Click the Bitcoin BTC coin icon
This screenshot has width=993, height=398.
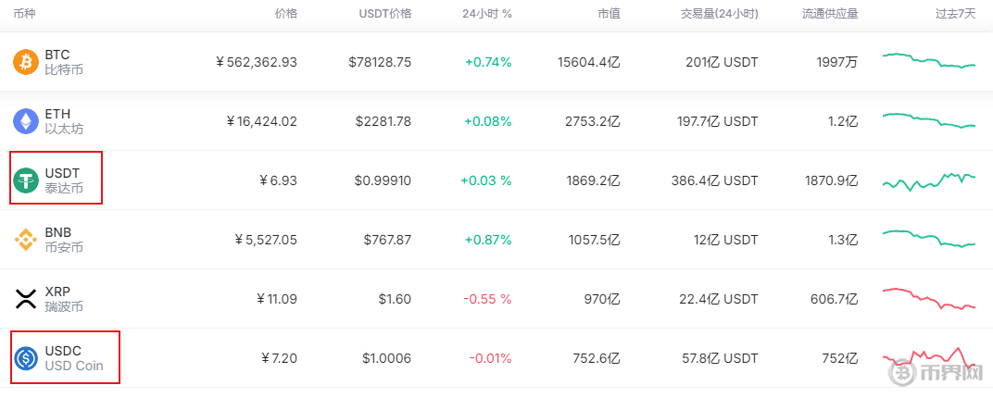pyautogui.click(x=25, y=62)
